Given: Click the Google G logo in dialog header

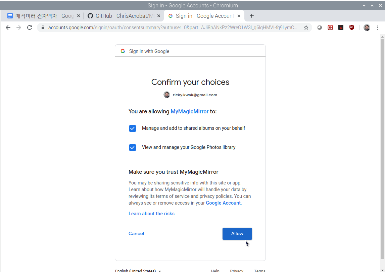Looking at the screenshot, I should coord(123,51).
